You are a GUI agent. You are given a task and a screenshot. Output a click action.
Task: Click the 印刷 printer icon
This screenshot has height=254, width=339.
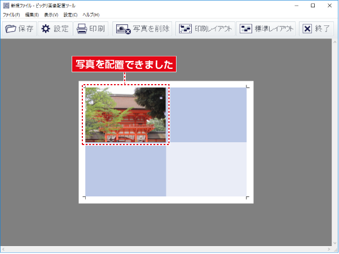(82, 29)
